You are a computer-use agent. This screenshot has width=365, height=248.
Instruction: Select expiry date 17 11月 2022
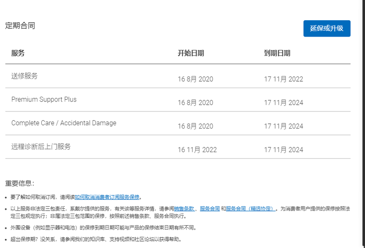283,79
